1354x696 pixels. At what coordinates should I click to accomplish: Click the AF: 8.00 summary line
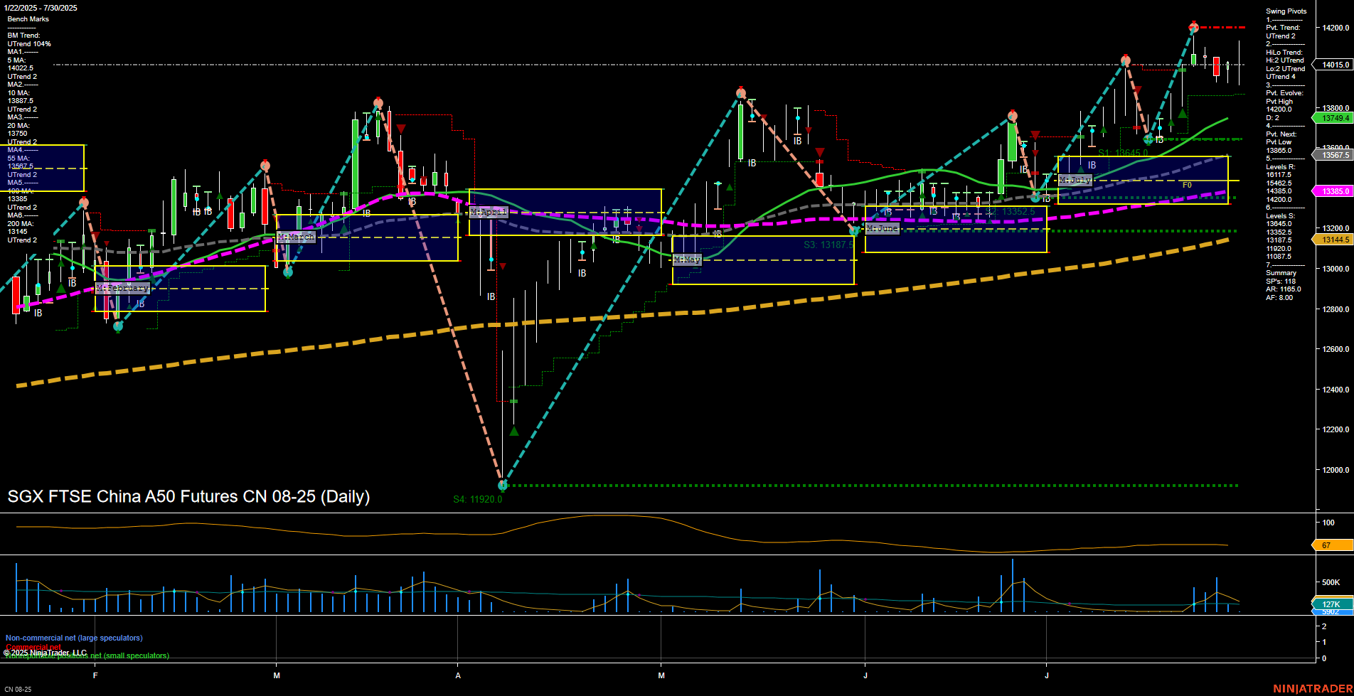coord(1279,298)
